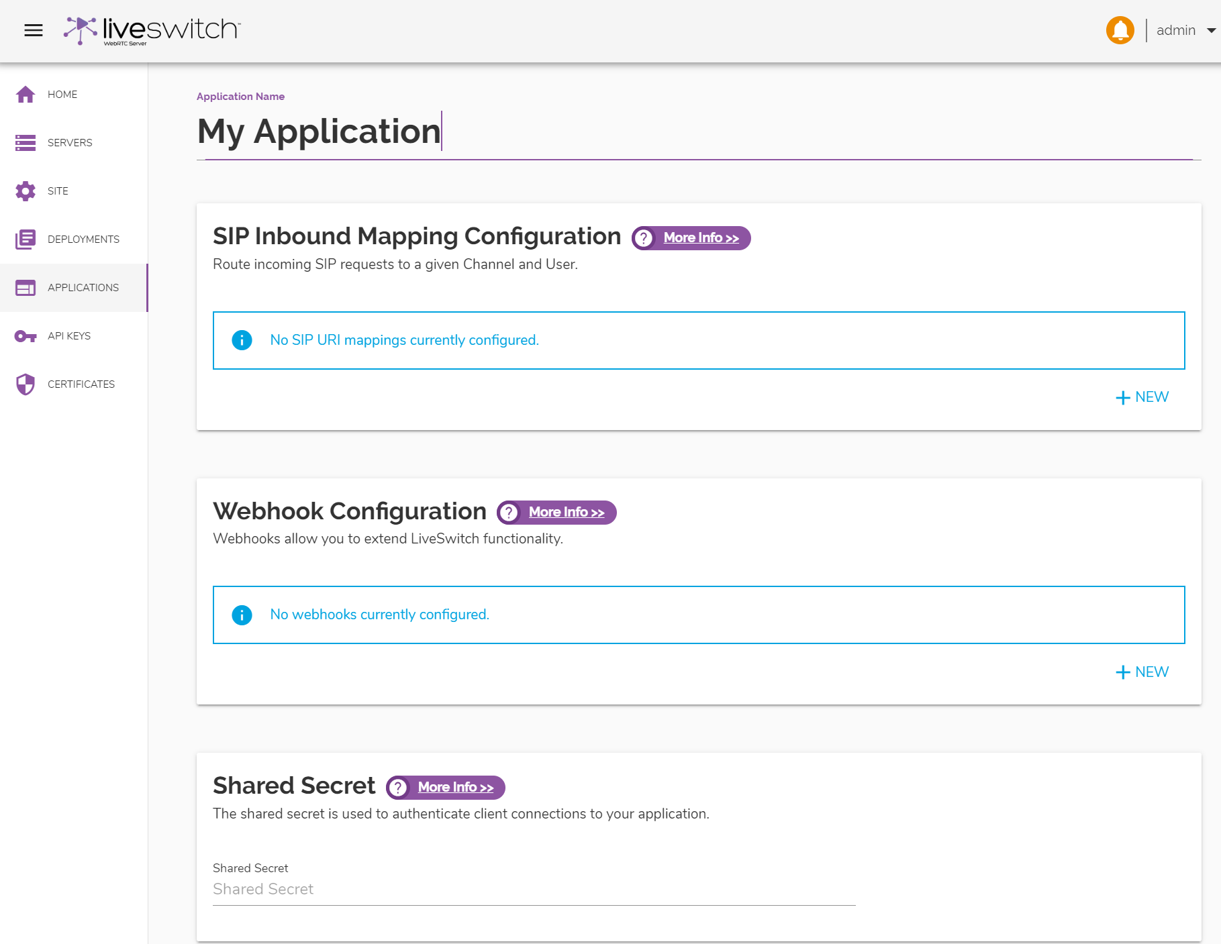Click the SIP mappings info icon
The width and height of the screenshot is (1221, 944).
pos(242,340)
